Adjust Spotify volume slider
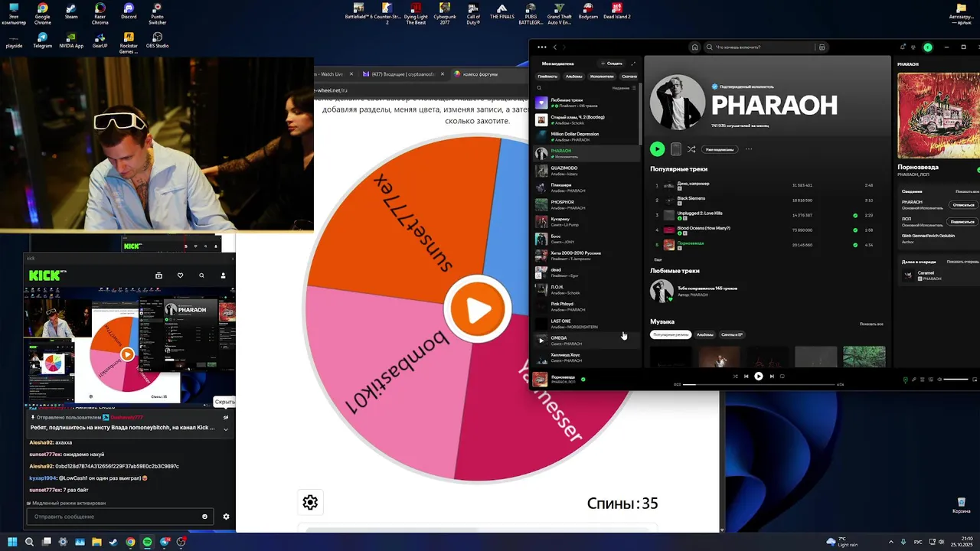 pos(955,380)
